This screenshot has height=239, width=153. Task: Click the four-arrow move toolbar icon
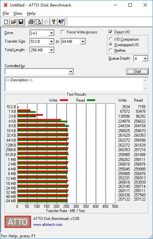point(46,22)
